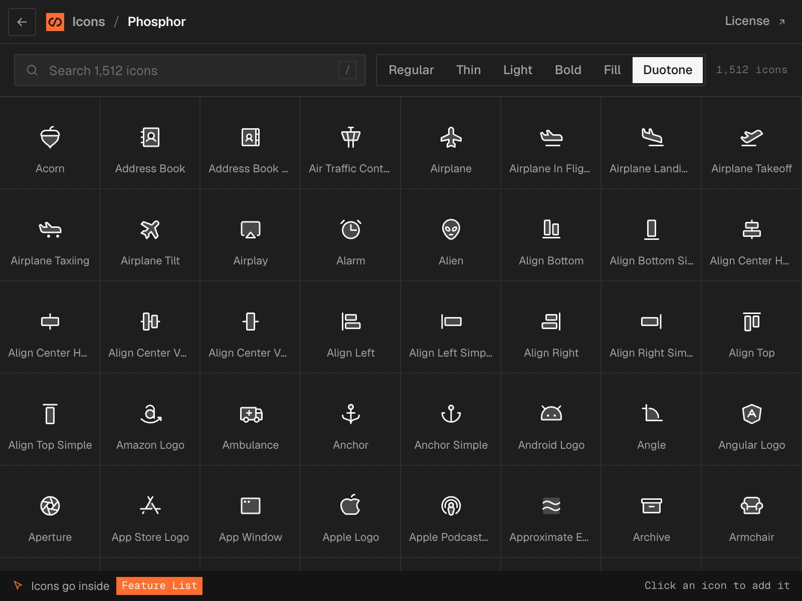This screenshot has height=601, width=802.
Task: Select the Align Right icon
Action: (x=551, y=328)
